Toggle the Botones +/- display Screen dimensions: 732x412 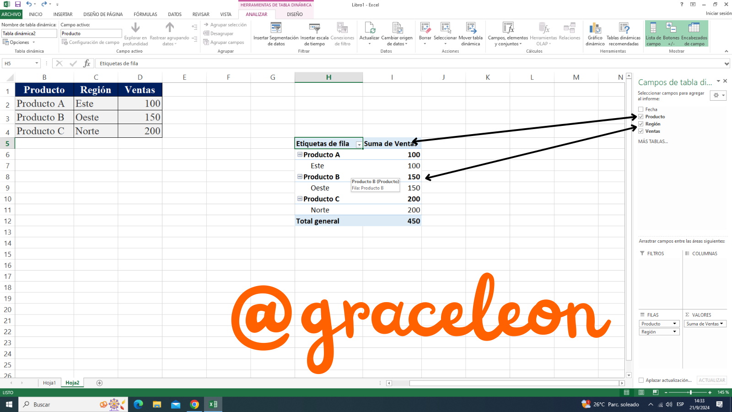671,34
